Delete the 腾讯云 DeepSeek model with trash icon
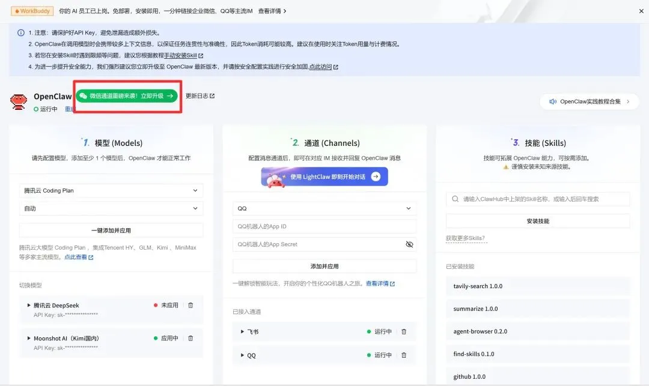The height and width of the screenshot is (386, 649). pos(190,305)
